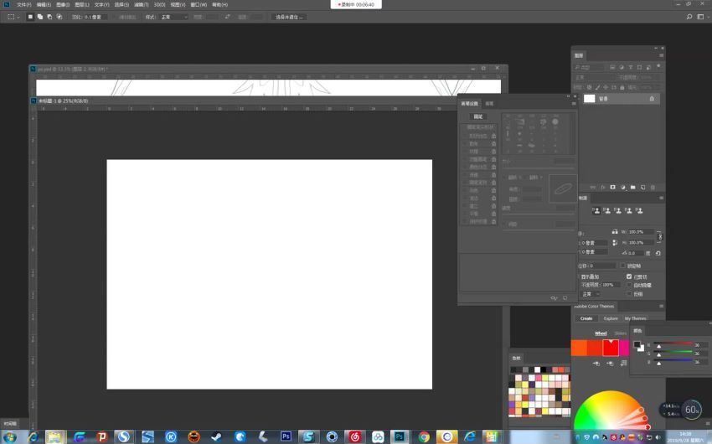Click the fx layer style icon
Screen dimensions: 712x444
[603, 187]
